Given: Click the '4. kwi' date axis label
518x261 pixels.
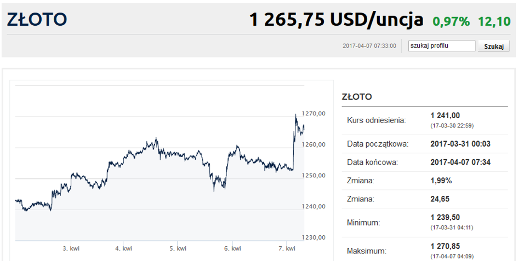Looking at the screenshot, I should pos(123,248).
